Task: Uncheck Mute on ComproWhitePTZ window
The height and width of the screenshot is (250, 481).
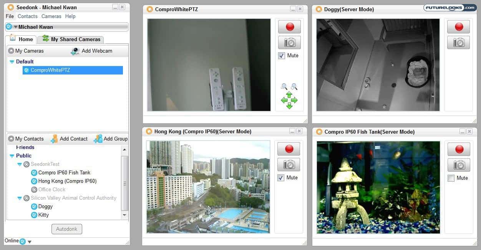Action: (282, 56)
